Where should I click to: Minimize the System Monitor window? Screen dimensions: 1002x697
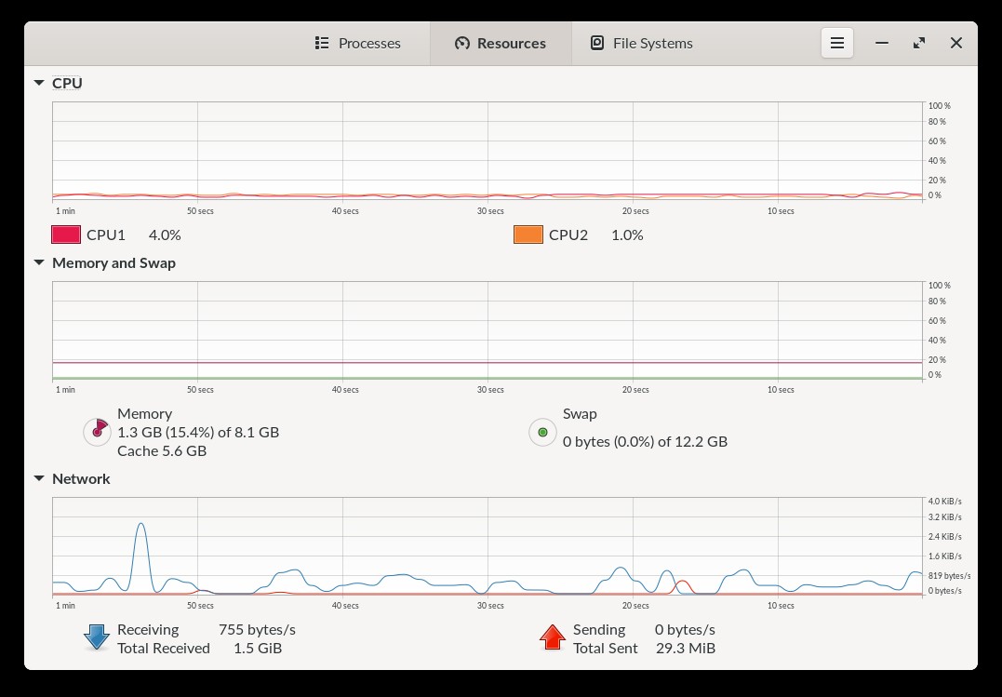point(882,43)
